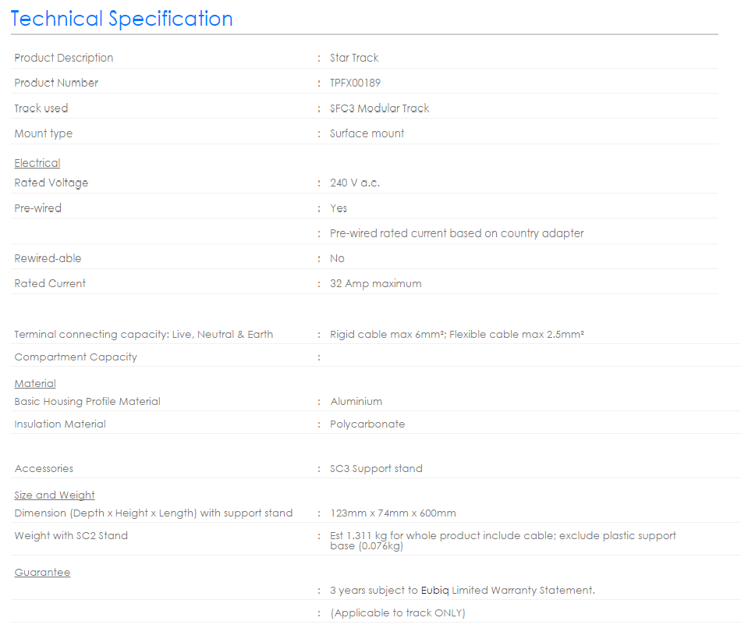Viewport: 741px width, 632px height.
Task: Click the Polycarbonate insulation value
Action: coord(367,424)
